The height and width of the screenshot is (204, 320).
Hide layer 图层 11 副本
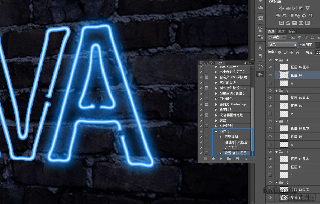(x=270, y=159)
